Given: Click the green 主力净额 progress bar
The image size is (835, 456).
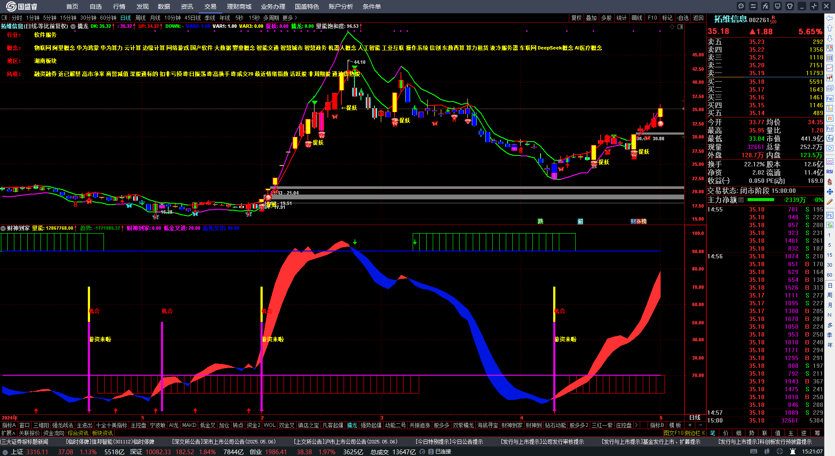Looking at the screenshot, I should (761, 200).
